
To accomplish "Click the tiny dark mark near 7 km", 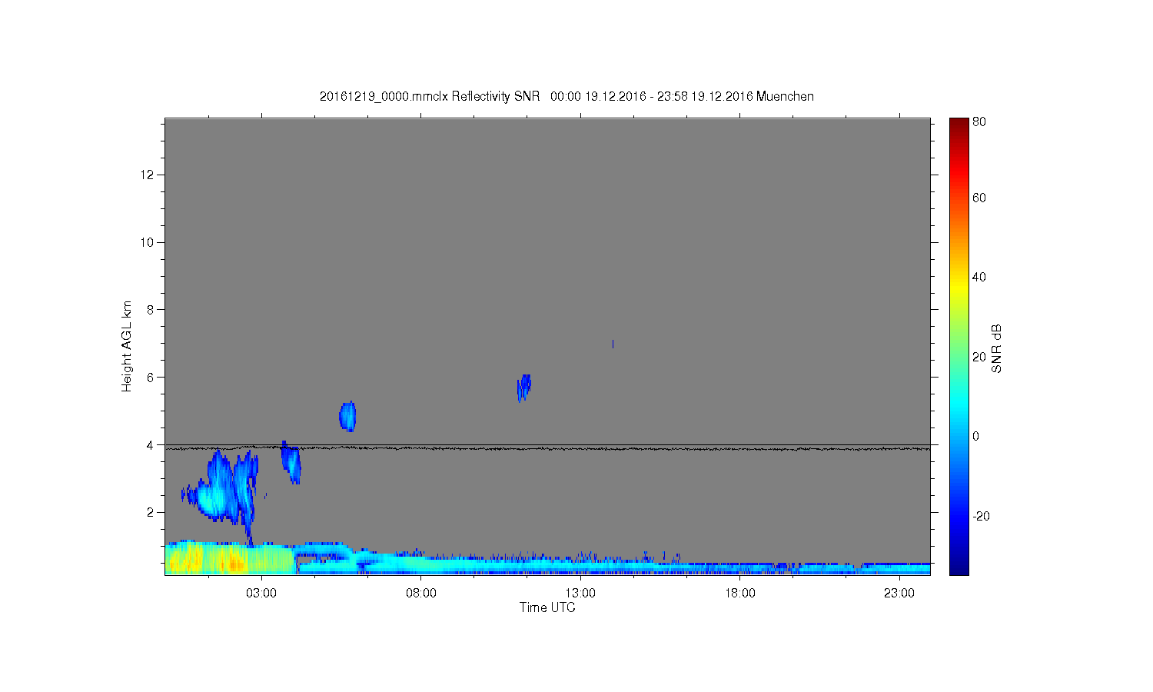I will tap(613, 344).
